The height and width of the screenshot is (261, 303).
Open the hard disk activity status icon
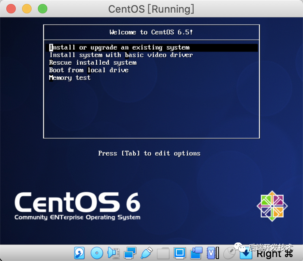click(79, 253)
